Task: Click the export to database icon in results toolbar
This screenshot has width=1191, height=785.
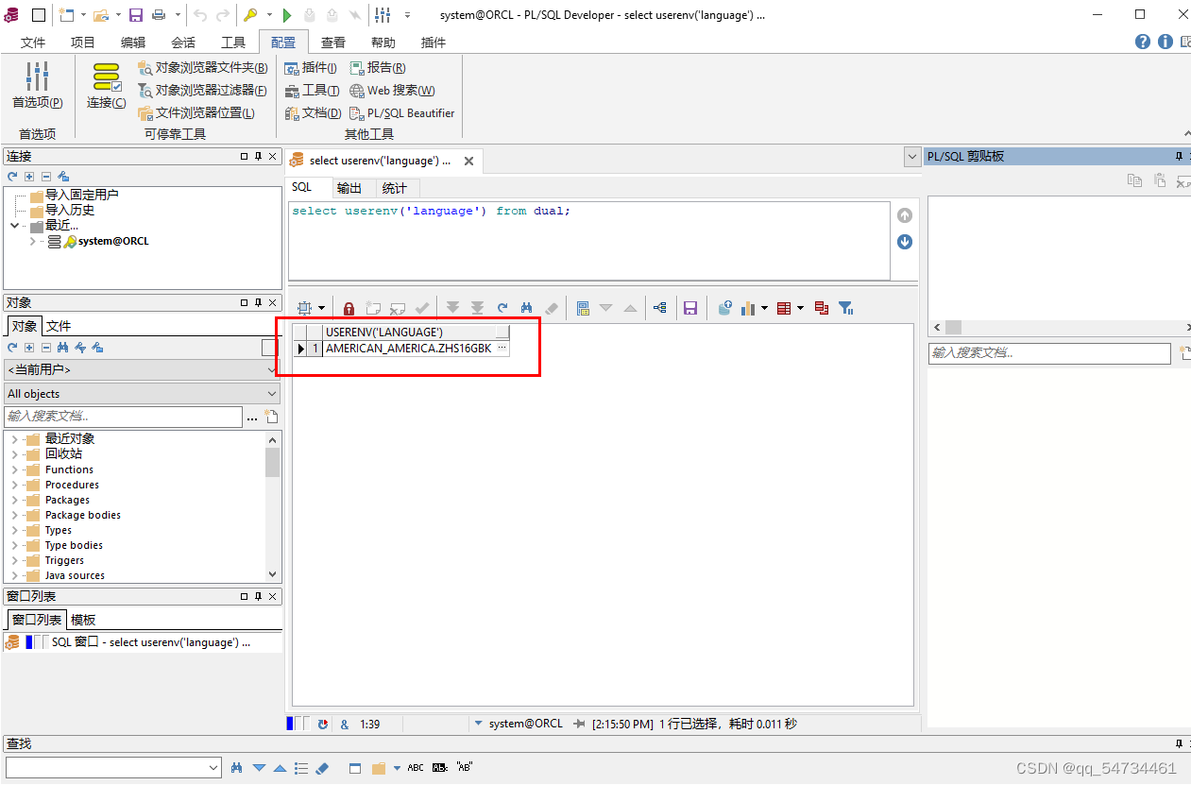Action: click(x=725, y=308)
